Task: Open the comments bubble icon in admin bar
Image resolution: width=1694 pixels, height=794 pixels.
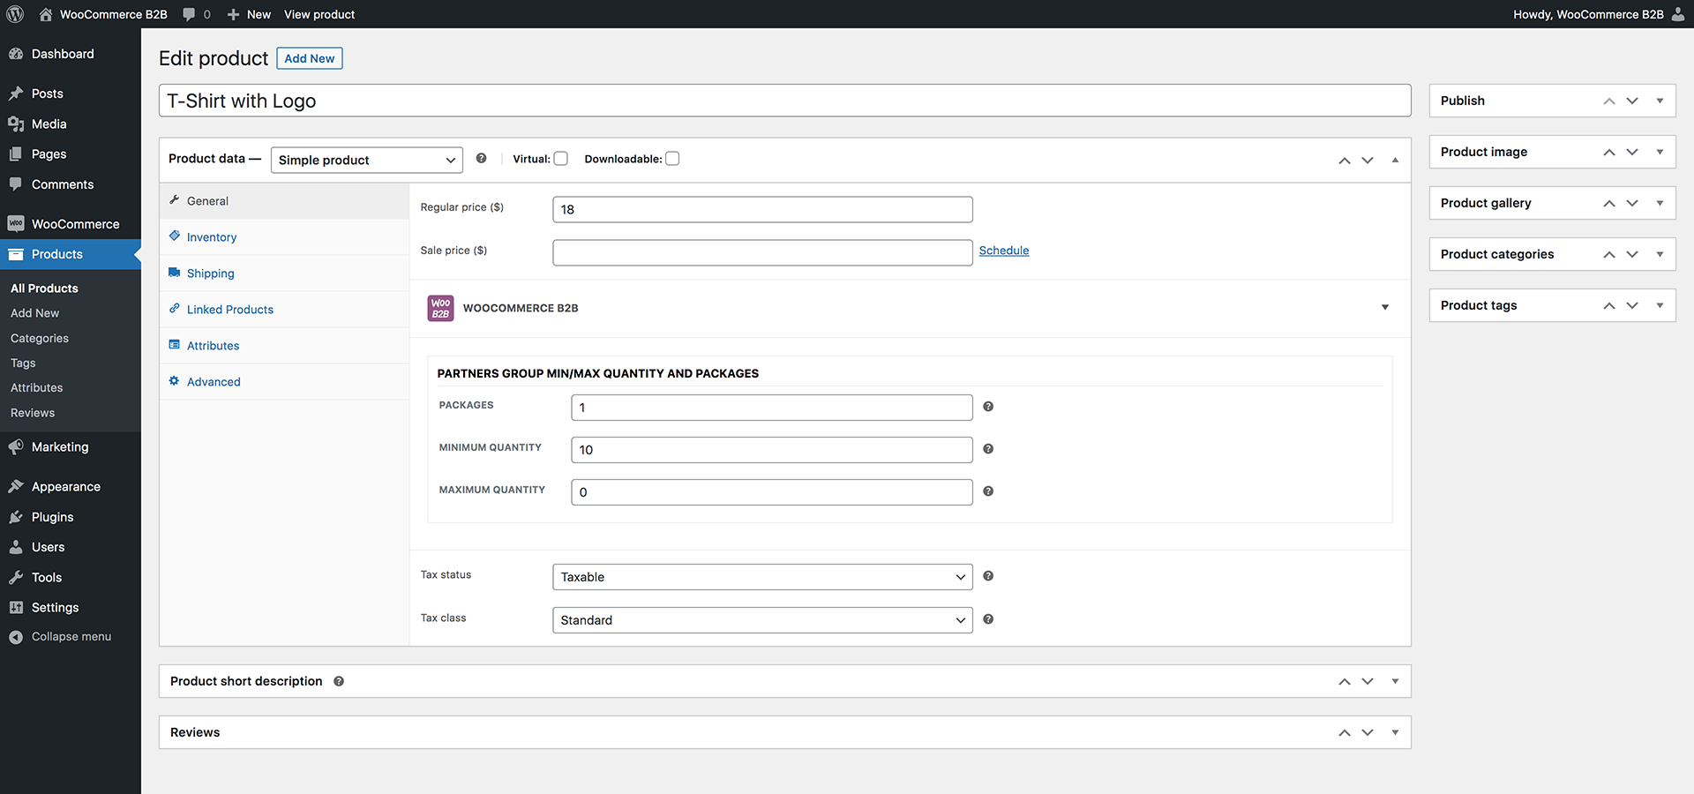Action: pyautogui.click(x=189, y=14)
